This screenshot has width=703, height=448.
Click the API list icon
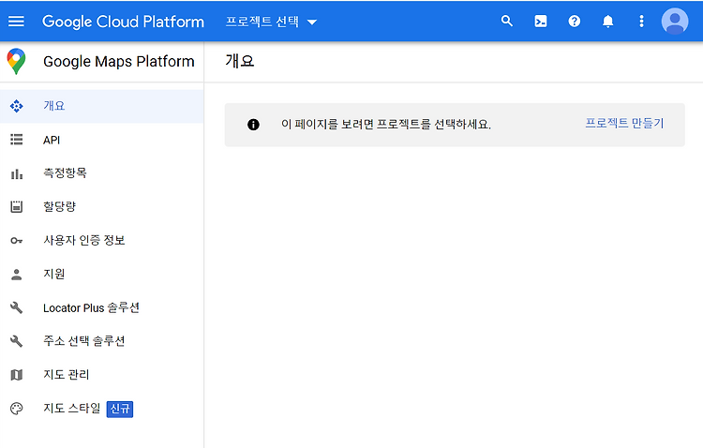[17, 140]
